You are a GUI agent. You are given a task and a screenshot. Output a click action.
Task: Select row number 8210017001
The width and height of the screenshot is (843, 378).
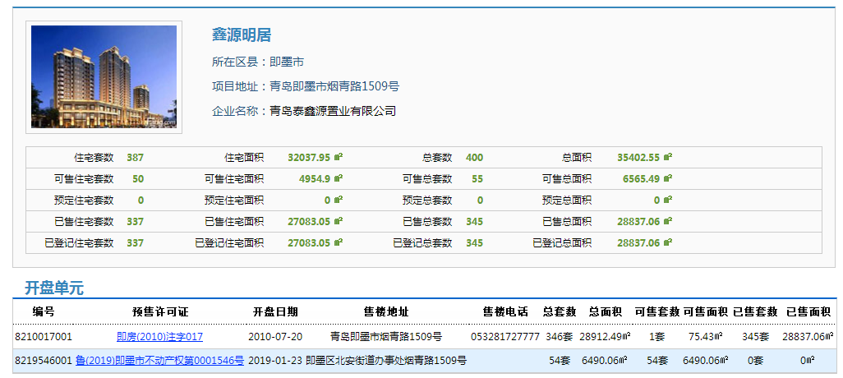[44, 337]
